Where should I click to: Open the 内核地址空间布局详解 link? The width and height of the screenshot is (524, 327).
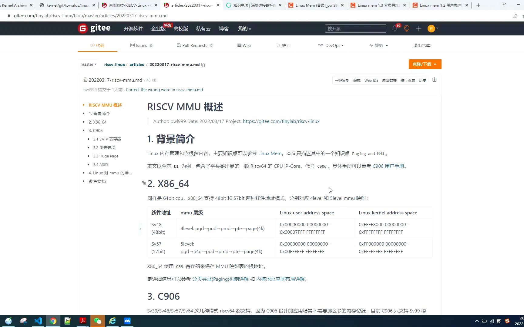[280, 279]
